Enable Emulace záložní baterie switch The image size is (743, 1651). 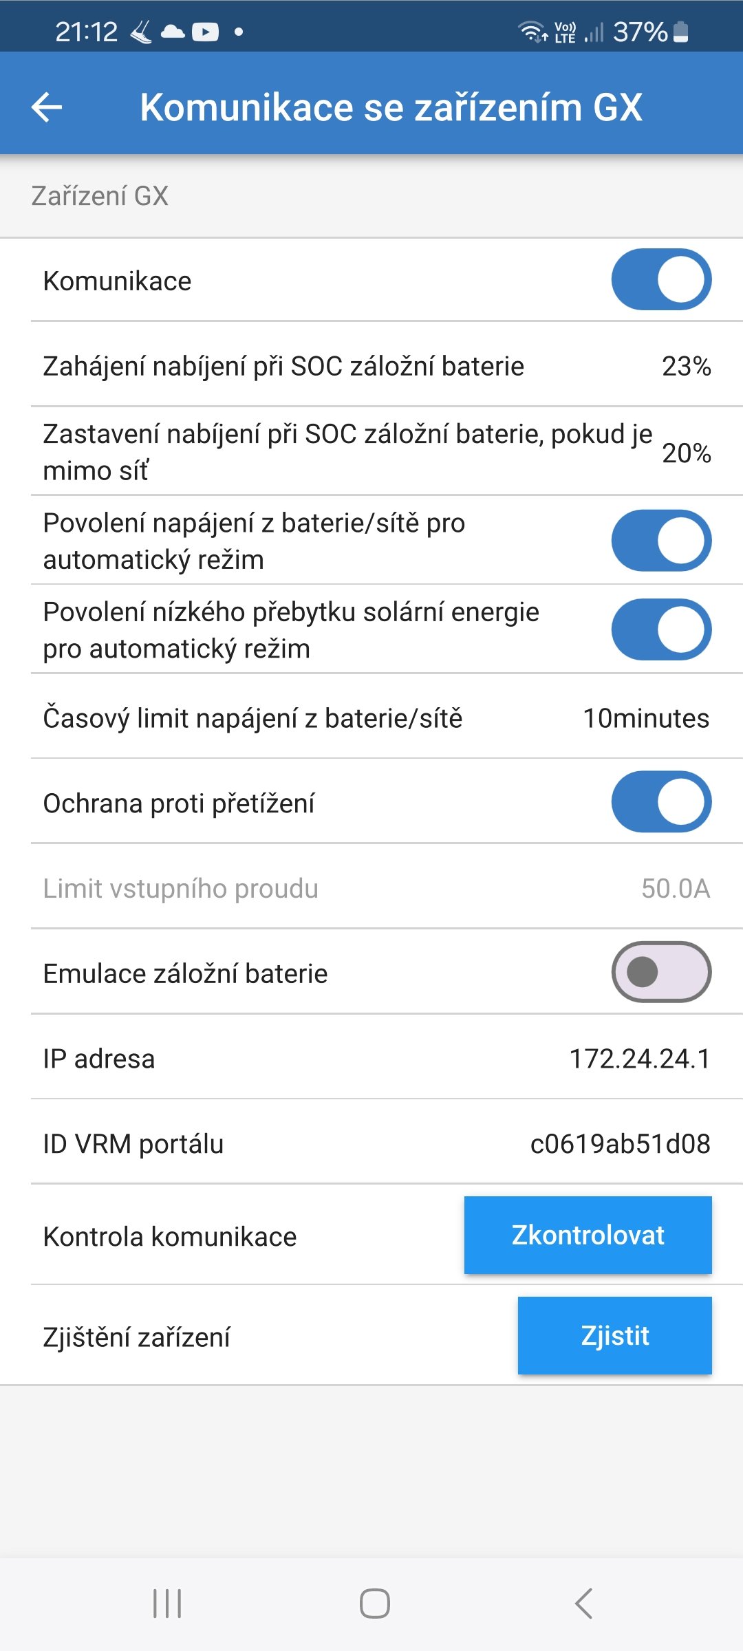(x=661, y=972)
